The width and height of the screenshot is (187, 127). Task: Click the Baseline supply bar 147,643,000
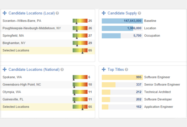tap(122, 21)
